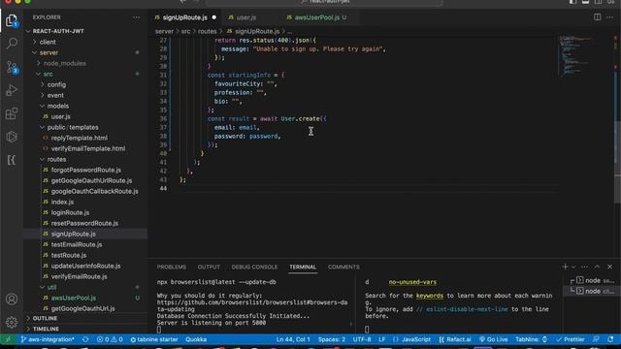Click the Explorer more actions ellipsis
Image resolution: width=621 pixels, height=349 pixels.
pyautogui.click(x=136, y=17)
